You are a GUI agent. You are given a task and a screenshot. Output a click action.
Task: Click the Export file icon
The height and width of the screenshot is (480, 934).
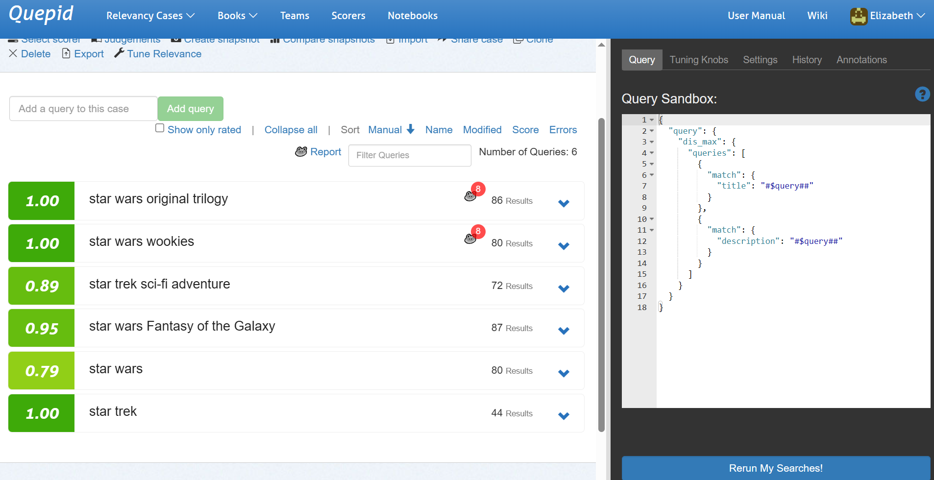pos(66,53)
